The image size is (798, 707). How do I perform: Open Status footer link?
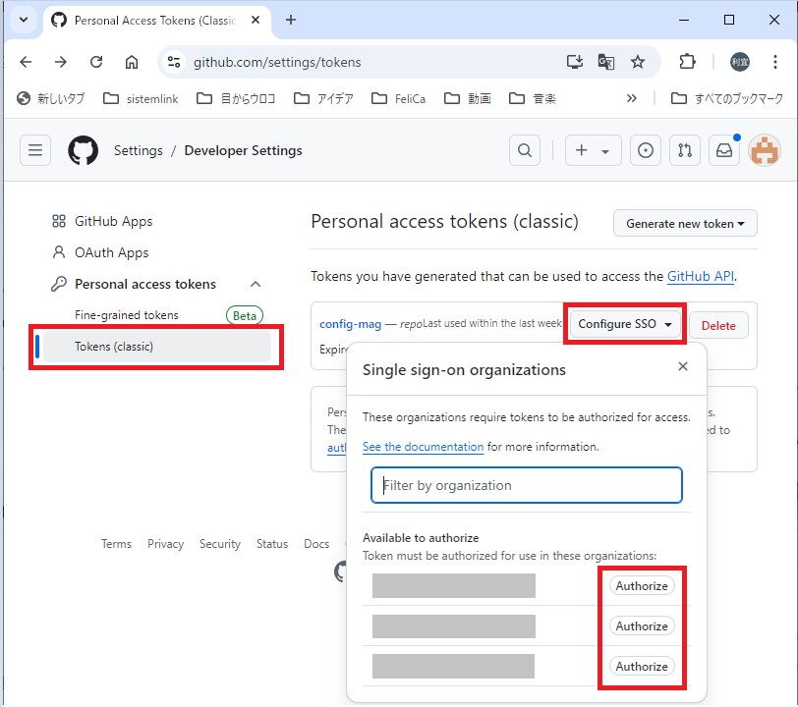[x=272, y=544]
